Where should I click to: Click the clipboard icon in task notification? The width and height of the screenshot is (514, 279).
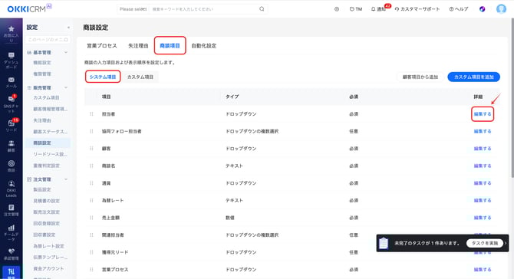coord(384,243)
